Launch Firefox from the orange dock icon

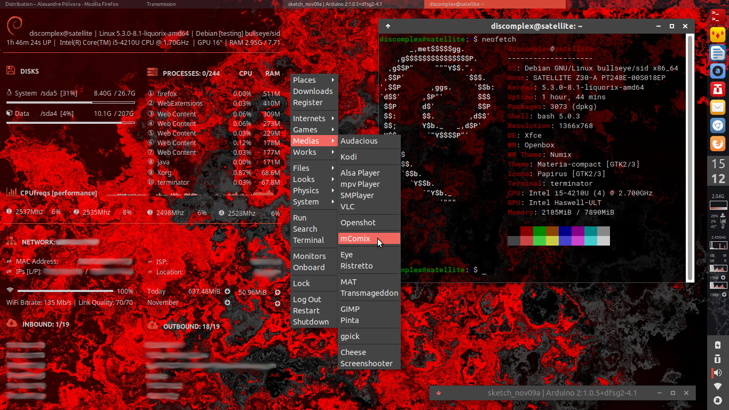tap(718, 144)
